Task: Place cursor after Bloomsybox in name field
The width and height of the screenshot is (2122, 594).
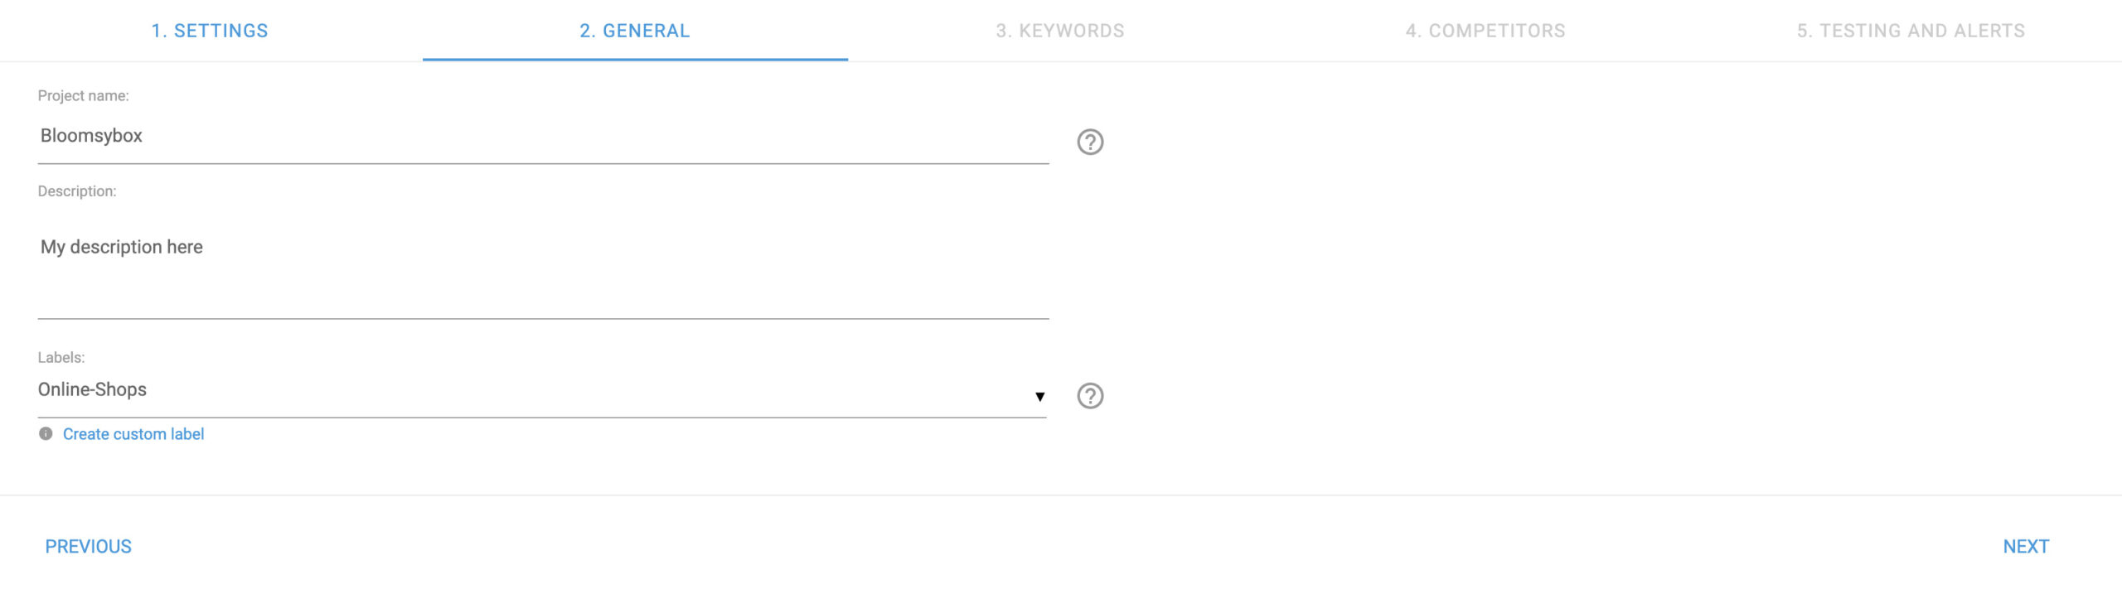Action: (x=146, y=136)
